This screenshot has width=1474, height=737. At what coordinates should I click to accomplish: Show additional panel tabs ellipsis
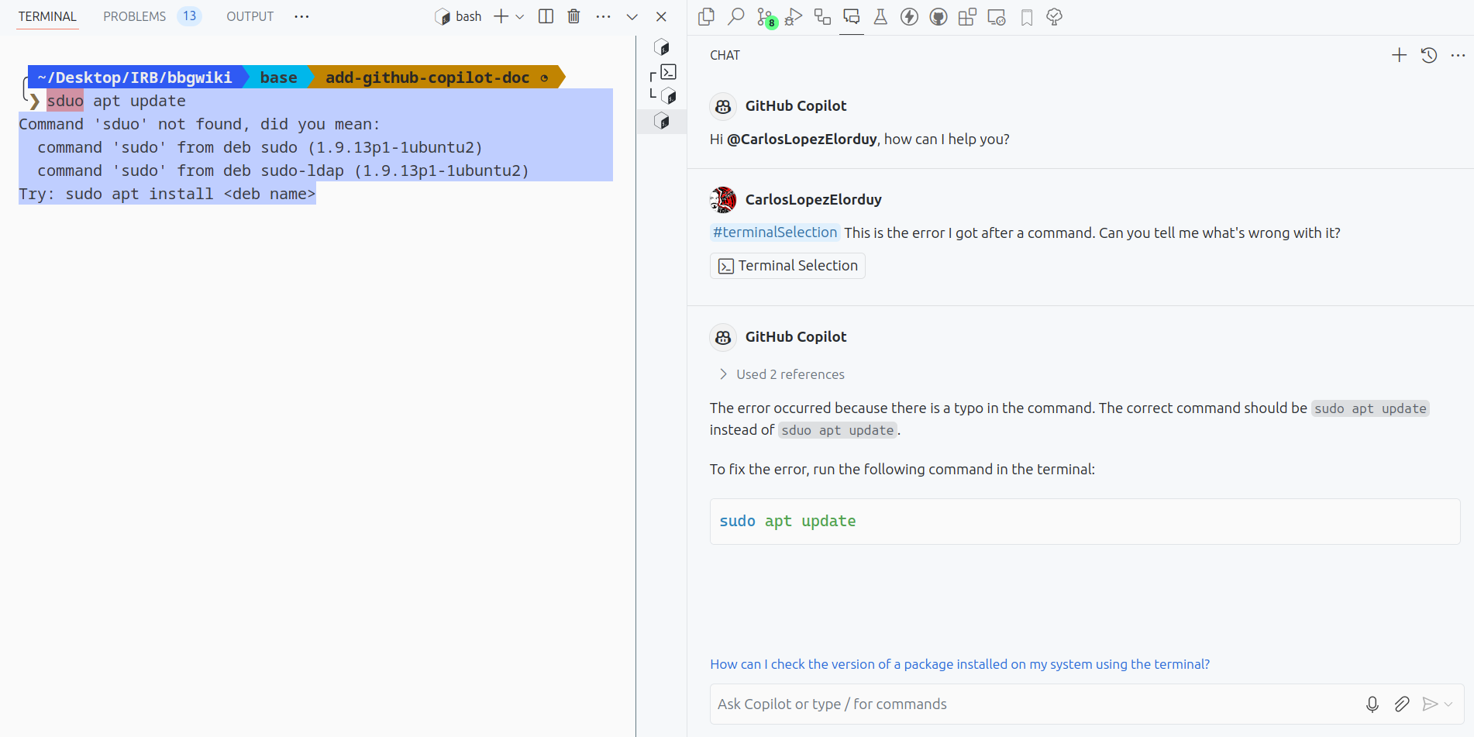pos(301,16)
